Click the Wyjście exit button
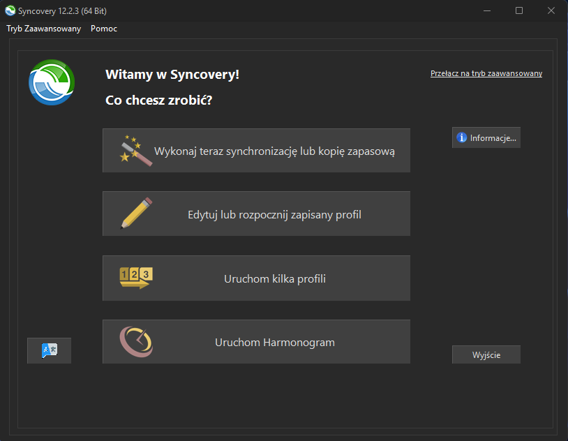This screenshot has height=441, width=568. pos(486,354)
